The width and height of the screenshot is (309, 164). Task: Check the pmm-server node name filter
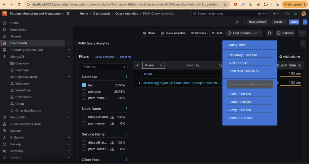click(84, 123)
